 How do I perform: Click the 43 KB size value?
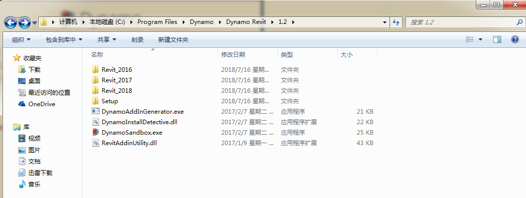point(365,143)
